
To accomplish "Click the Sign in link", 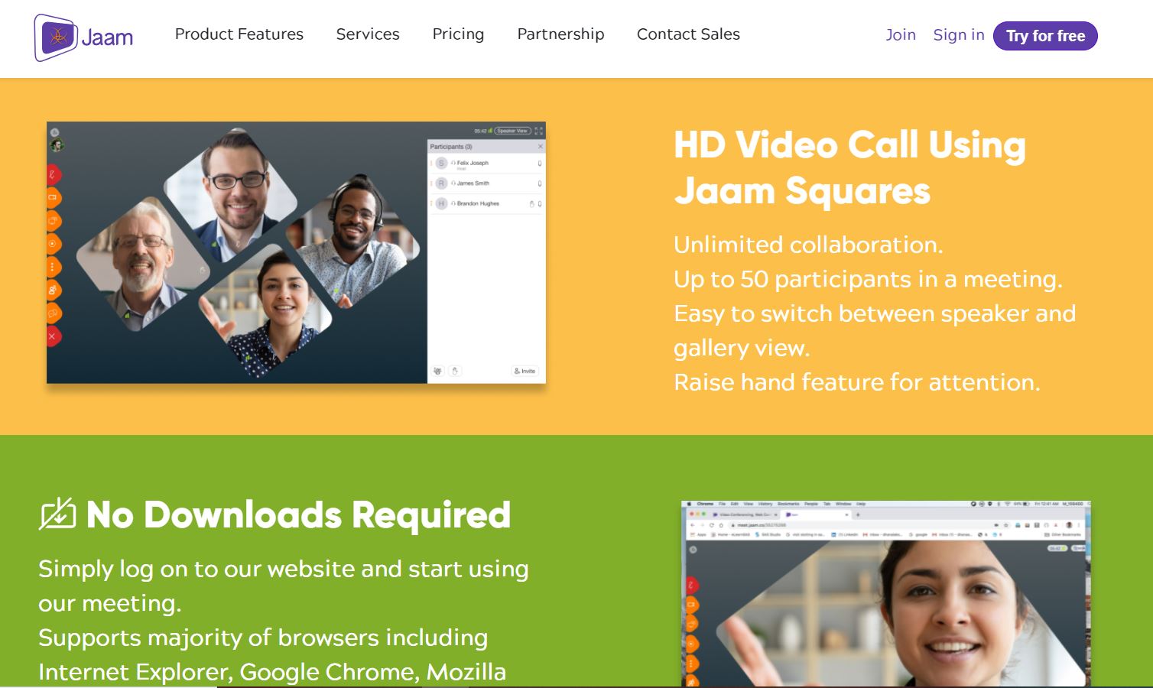I will click(x=958, y=35).
